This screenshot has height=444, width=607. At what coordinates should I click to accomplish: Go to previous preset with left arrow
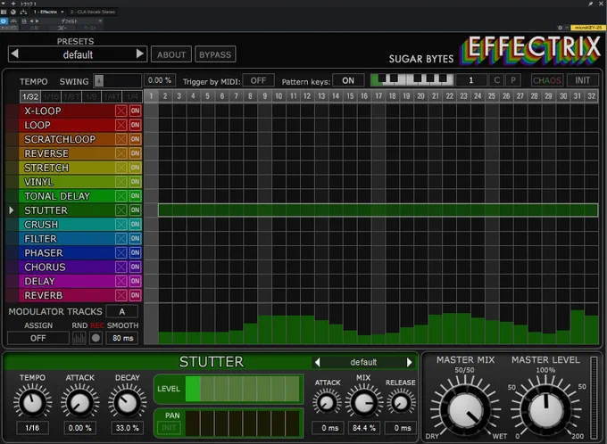coord(14,53)
